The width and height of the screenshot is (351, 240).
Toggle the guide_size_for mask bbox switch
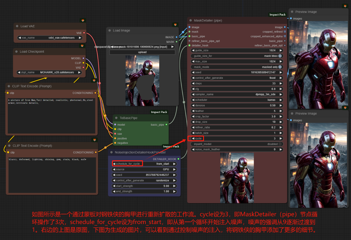click(280, 56)
